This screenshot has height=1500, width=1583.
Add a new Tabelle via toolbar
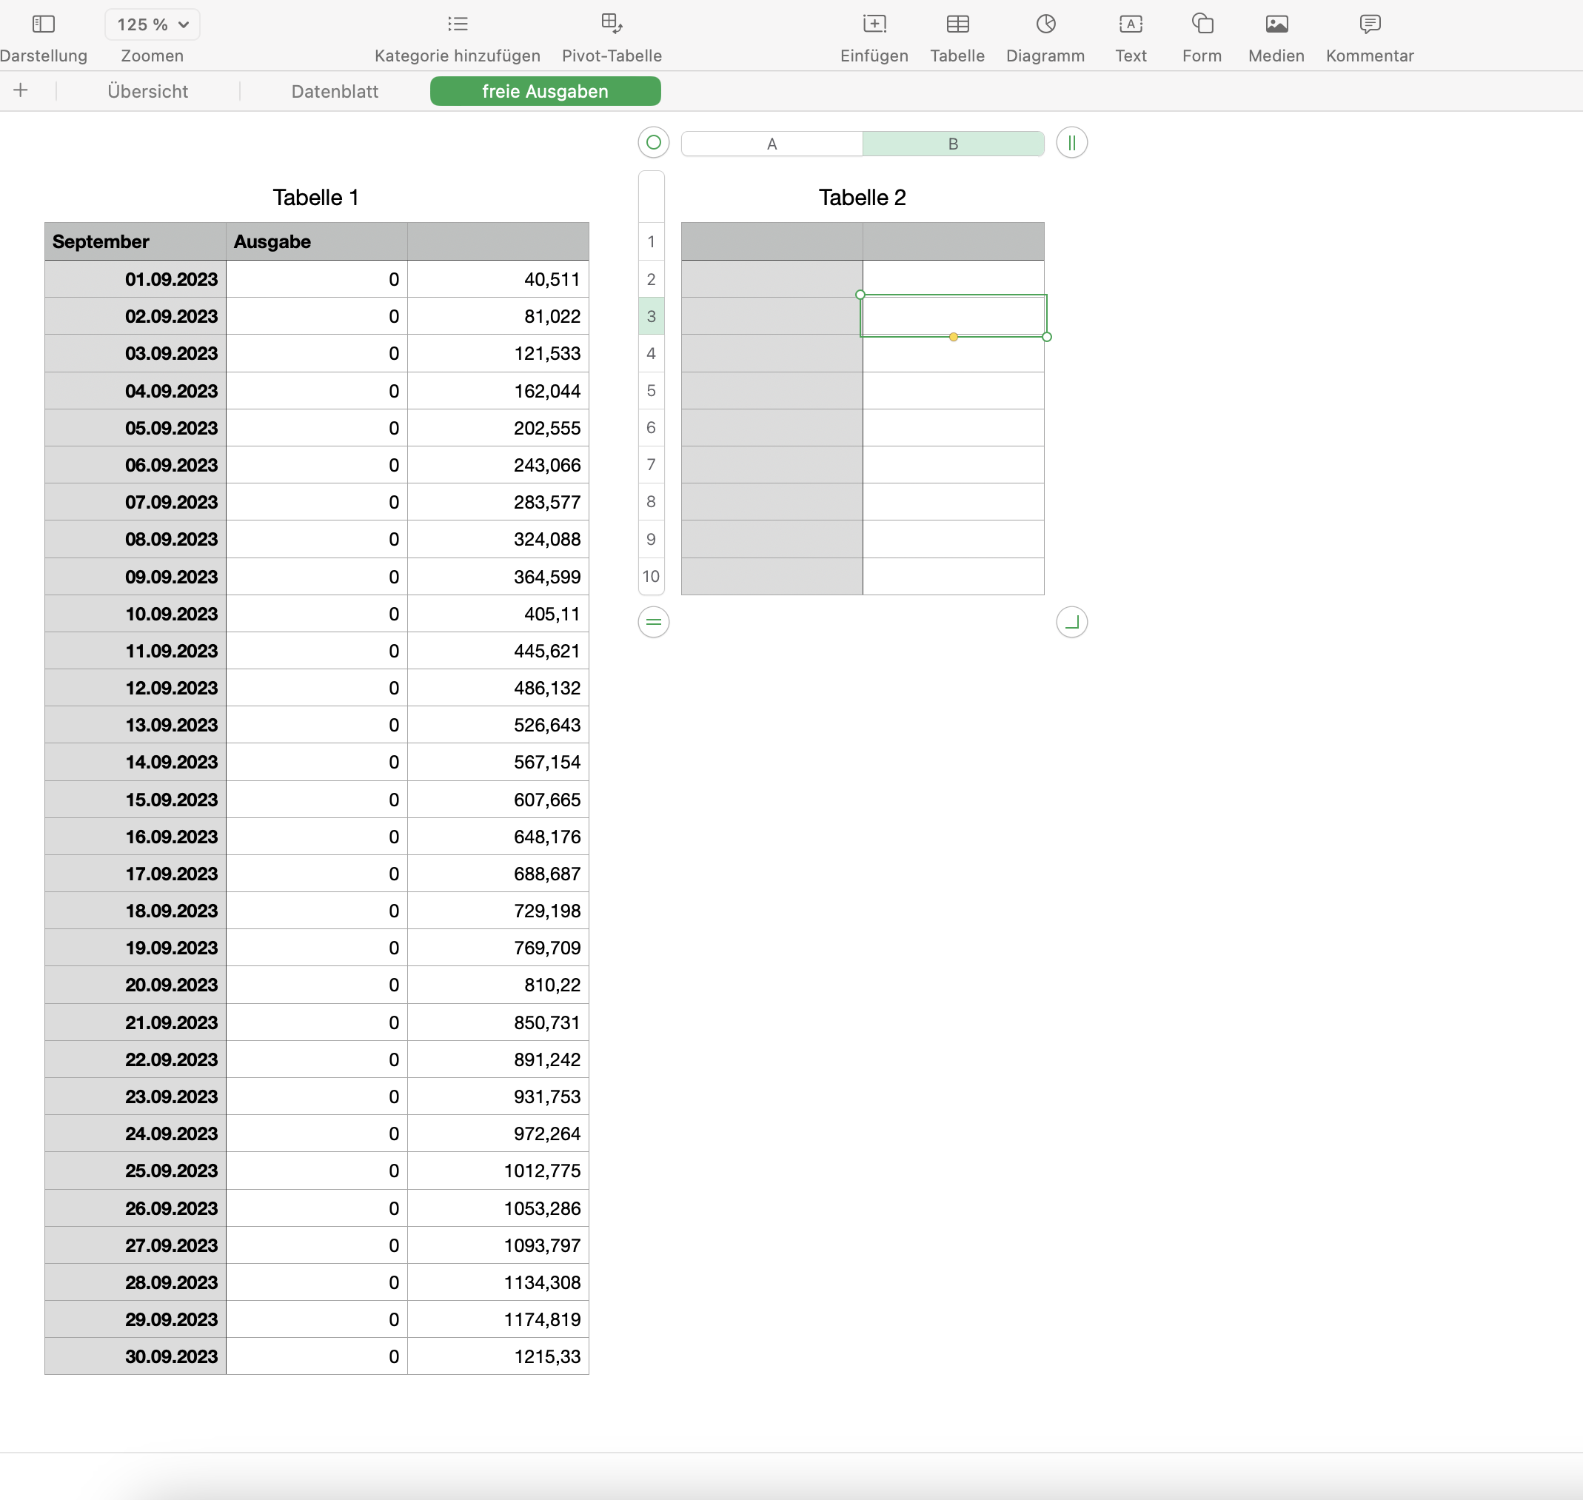[957, 24]
